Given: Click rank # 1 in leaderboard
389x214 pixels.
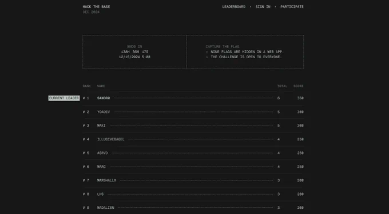Looking at the screenshot, I should pos(86,98).
